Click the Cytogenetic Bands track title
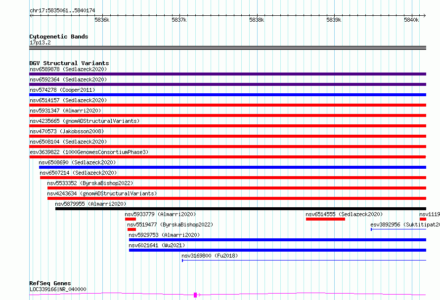Viewport: 440px width, 300px height. point(59,37)
